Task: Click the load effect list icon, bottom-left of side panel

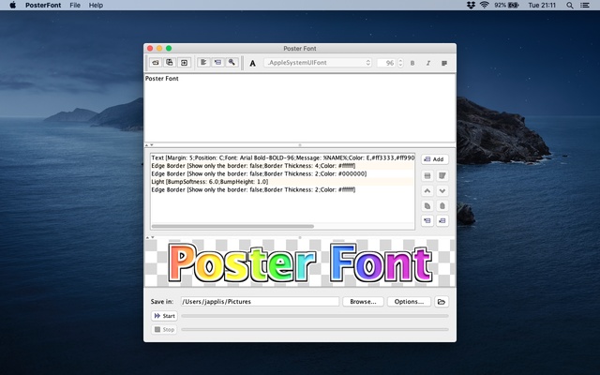Action: [427, 221]
